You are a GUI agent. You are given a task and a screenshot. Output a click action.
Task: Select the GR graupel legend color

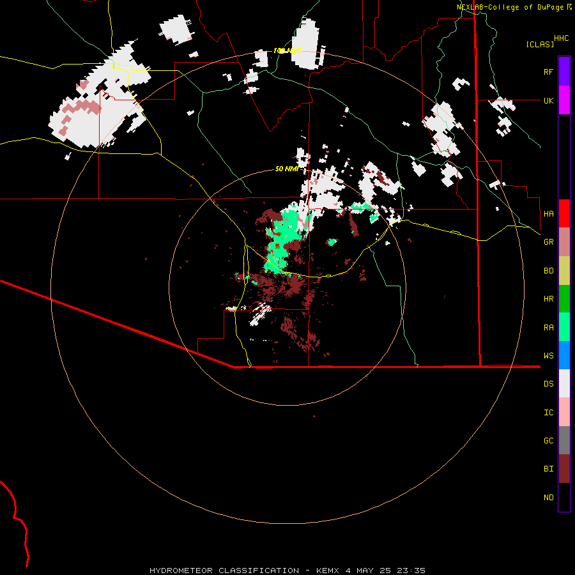[x=564, y=242]
